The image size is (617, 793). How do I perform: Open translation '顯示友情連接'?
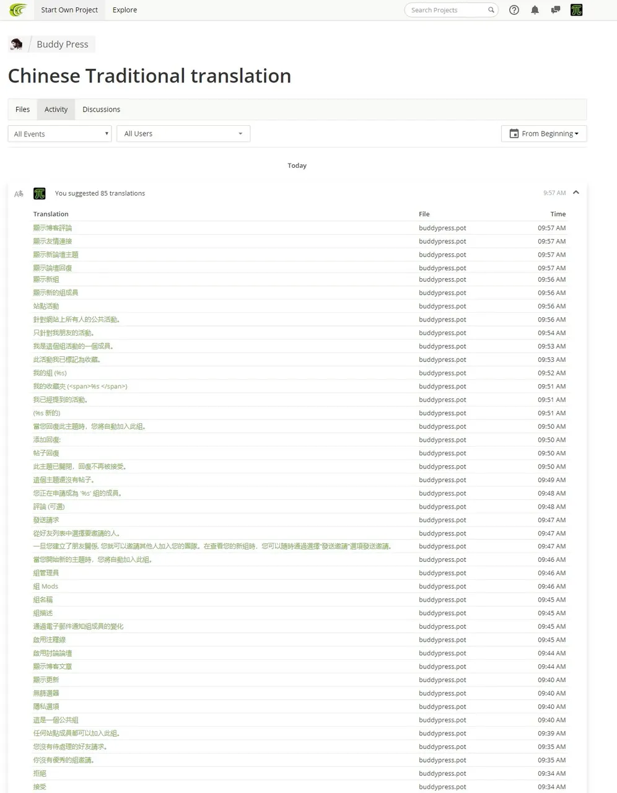pyautogui.click(x=53, y=242)
